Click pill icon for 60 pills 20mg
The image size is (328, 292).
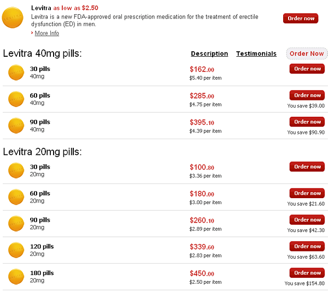click(16, 196)
